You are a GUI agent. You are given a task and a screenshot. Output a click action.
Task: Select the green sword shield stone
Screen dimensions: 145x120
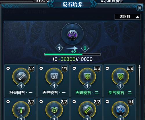tap(21, 110)
